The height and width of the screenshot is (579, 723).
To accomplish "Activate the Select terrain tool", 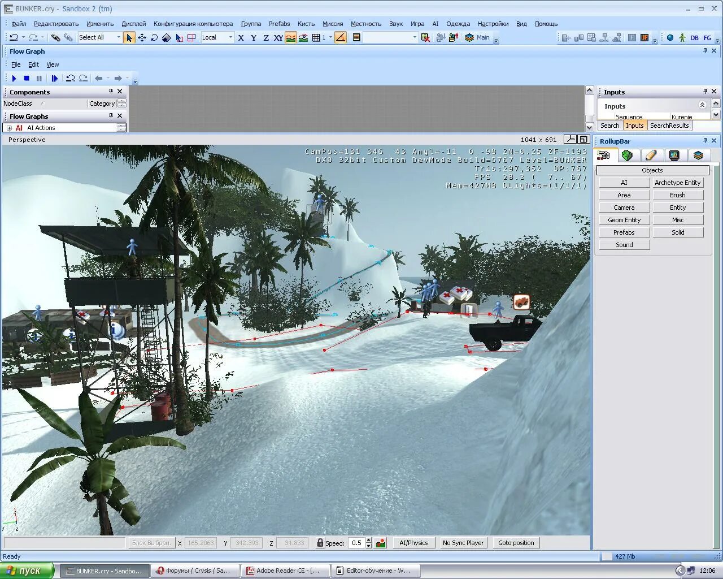I will point(179,37).
